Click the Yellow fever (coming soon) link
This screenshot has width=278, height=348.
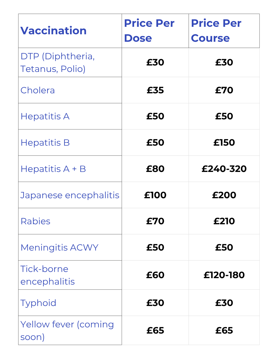click(67, 330)
